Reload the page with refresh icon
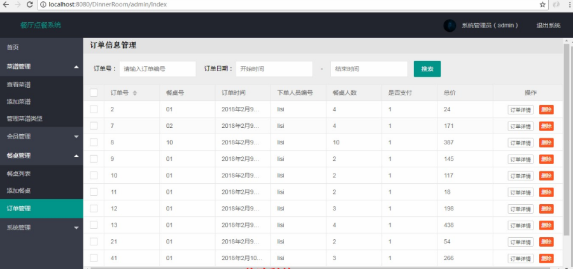This screenshot has width=573, height=269. [x=30, y=4]
